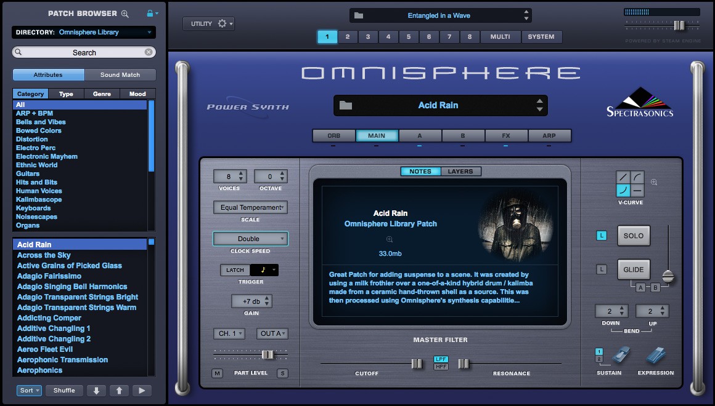715x406 pixels.
Task: Click the patch Search field
Action: (x=83, y=52)
